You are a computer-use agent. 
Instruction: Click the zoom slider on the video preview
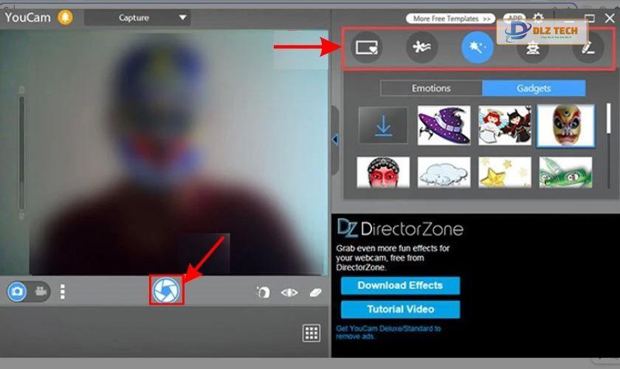pyautogui.click(x=21, y=153)
